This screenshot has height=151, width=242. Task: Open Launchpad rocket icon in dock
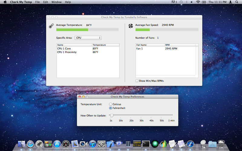tap(39, 144)
